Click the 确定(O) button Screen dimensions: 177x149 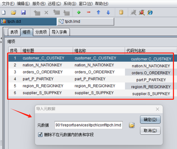point(150,119)
